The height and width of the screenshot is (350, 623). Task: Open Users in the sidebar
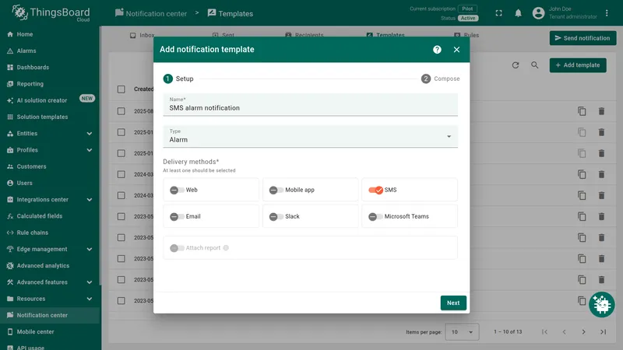(x=24, y=184)
